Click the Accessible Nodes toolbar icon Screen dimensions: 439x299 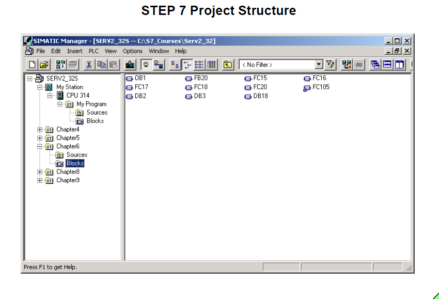pos(60,65)
